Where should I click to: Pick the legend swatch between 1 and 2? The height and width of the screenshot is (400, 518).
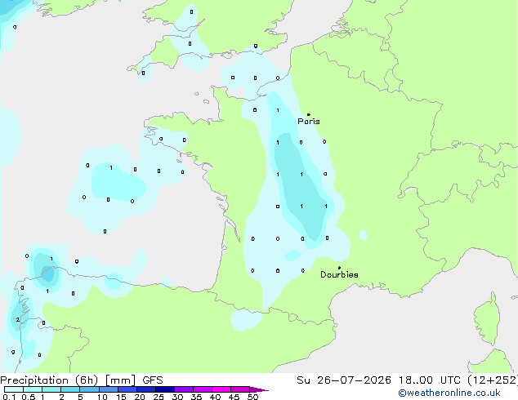[x=51, y=389]
